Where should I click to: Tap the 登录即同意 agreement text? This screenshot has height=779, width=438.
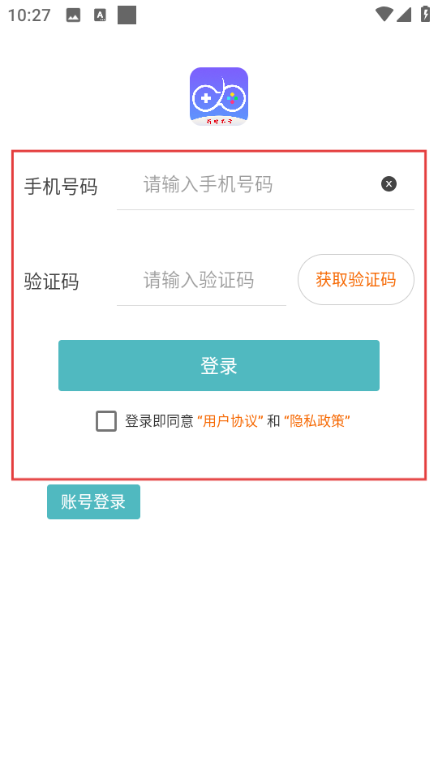click(x=159, y=421)
